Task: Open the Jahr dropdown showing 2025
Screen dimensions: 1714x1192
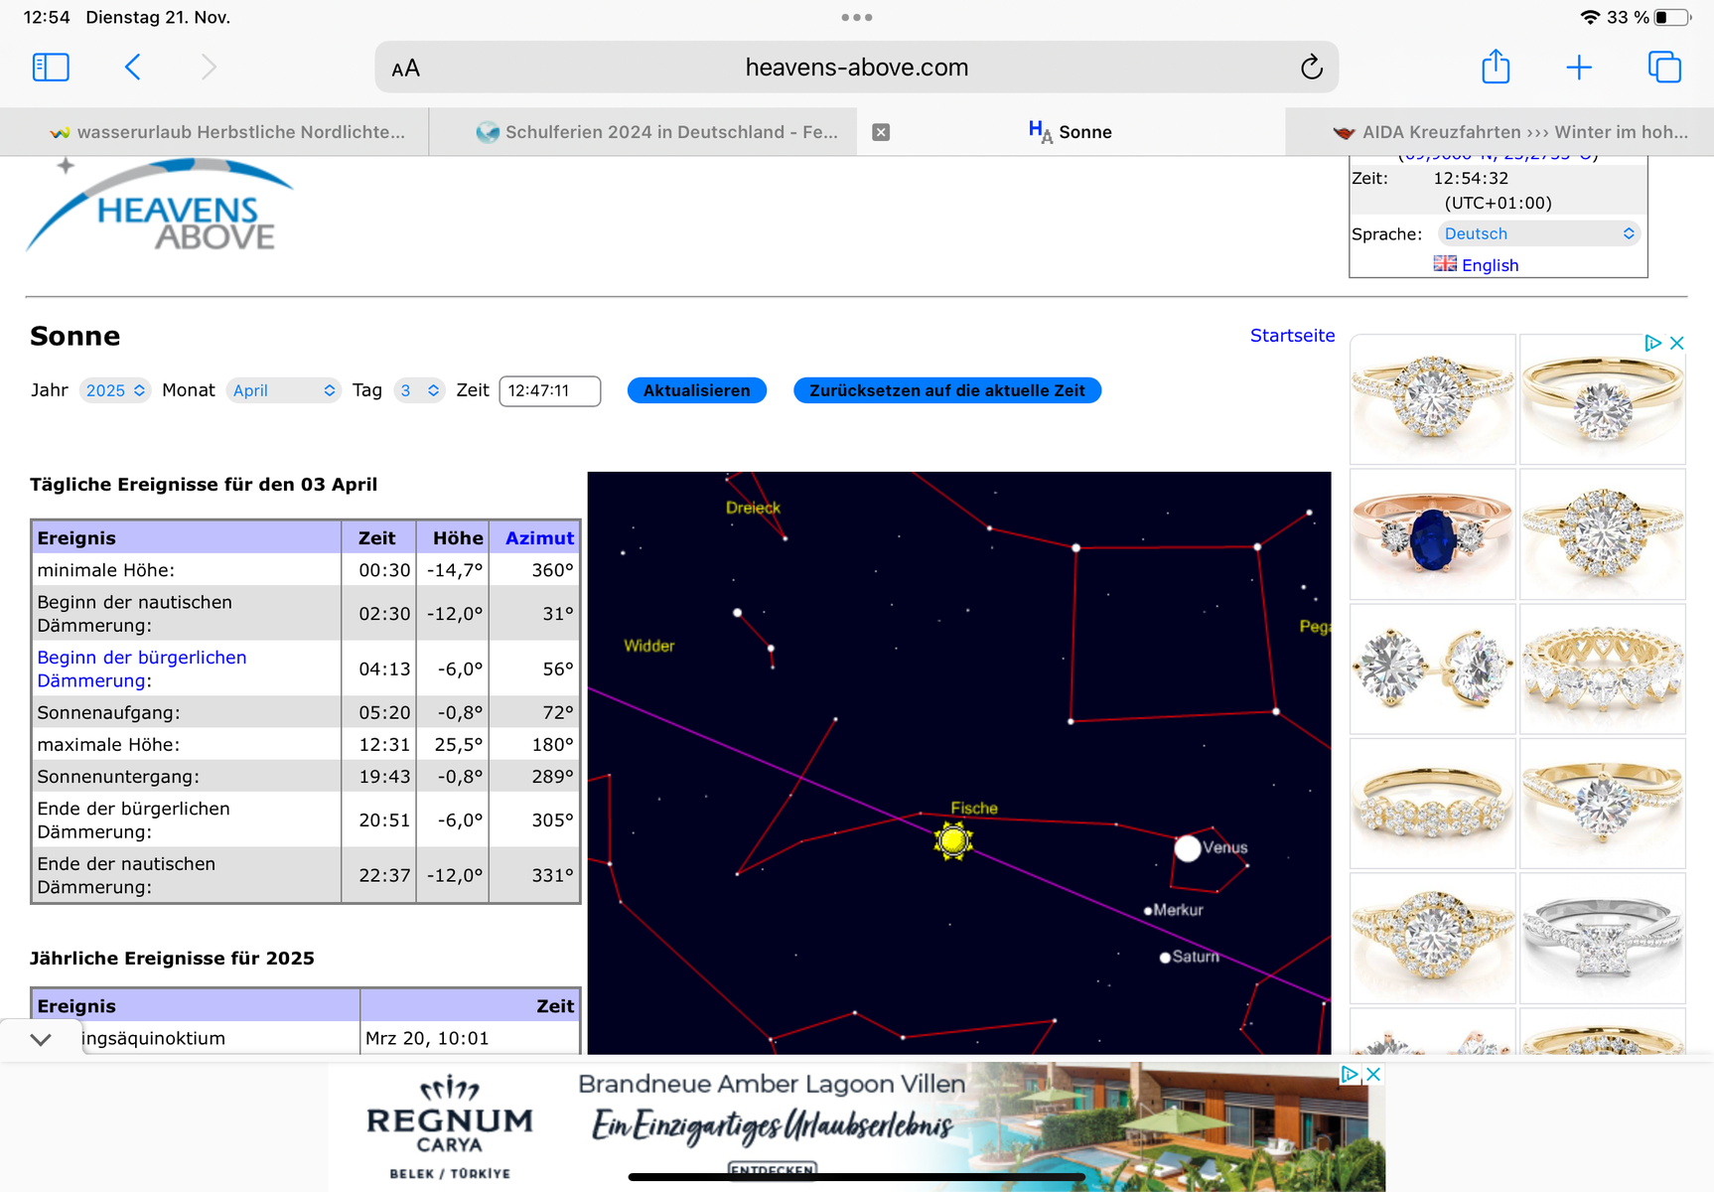Action: pos(115,390)
